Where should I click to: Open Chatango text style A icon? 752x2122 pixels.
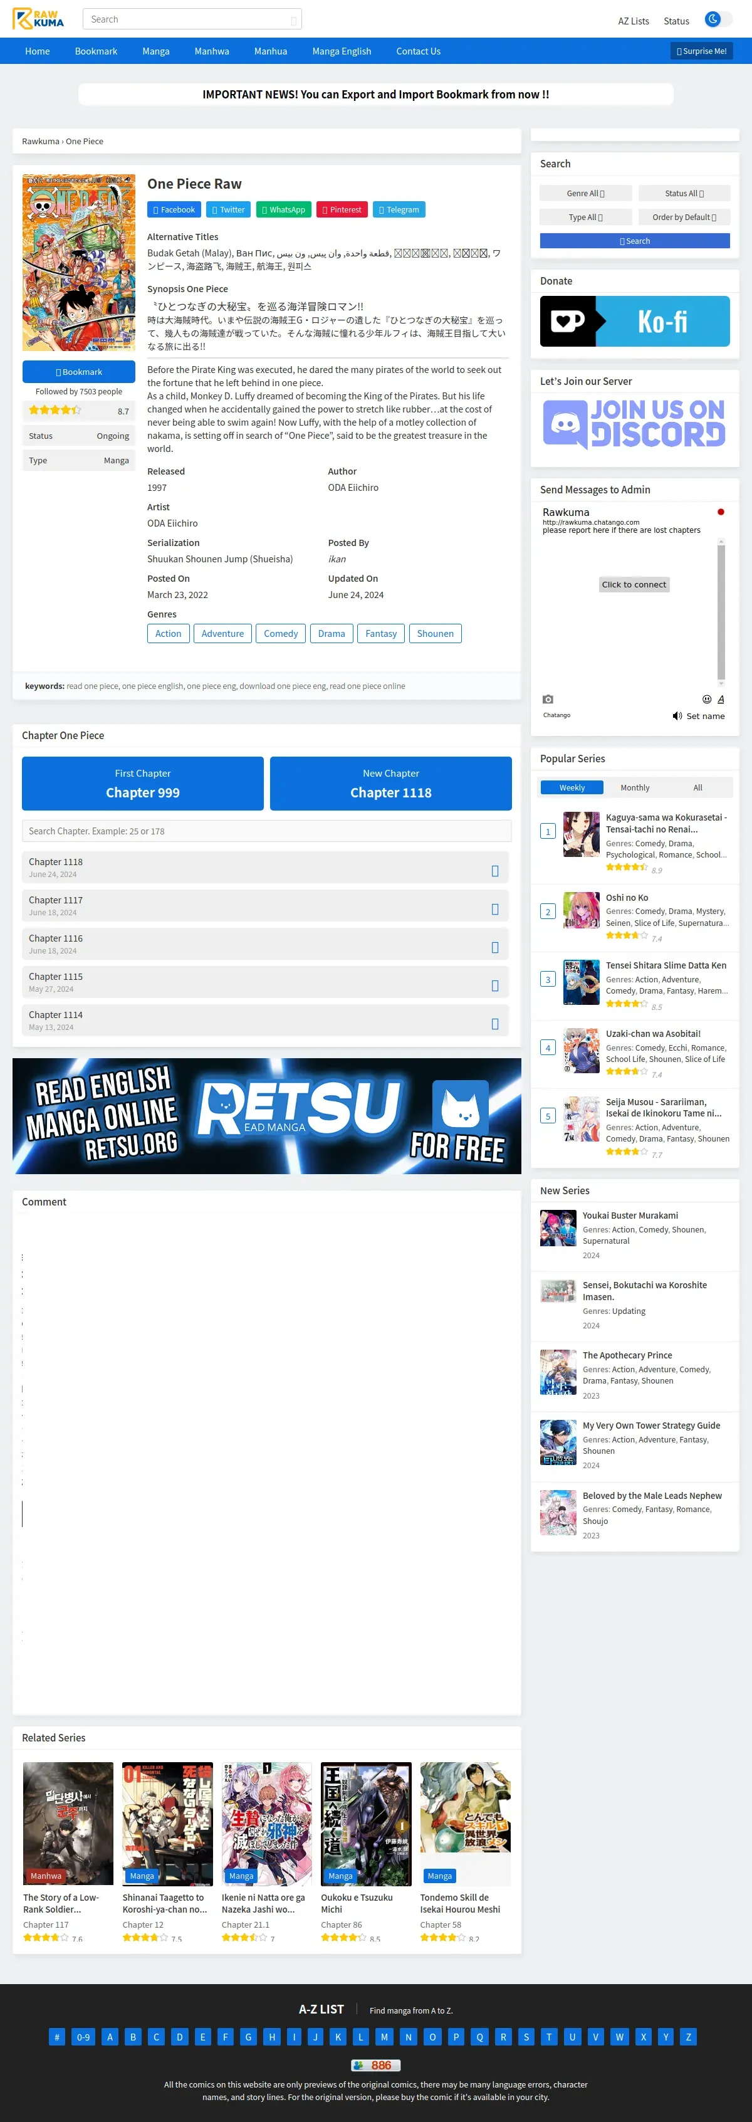click(721, 700)
